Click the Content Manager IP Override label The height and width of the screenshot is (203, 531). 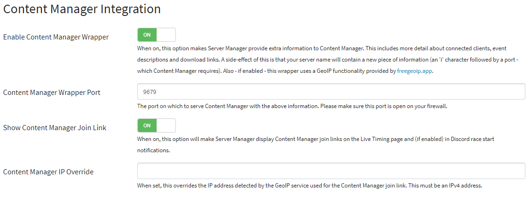48,172
